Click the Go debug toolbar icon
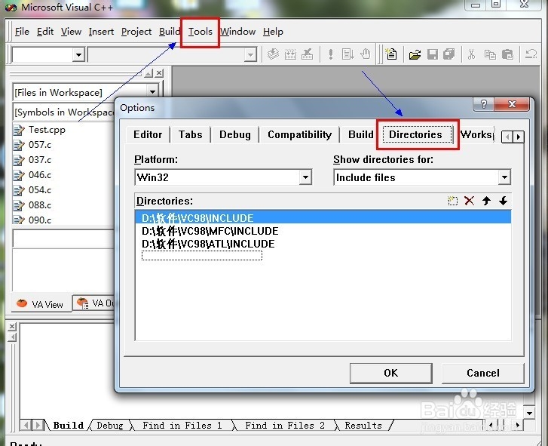Screen dimensions: 548x446 pos(347,54)
